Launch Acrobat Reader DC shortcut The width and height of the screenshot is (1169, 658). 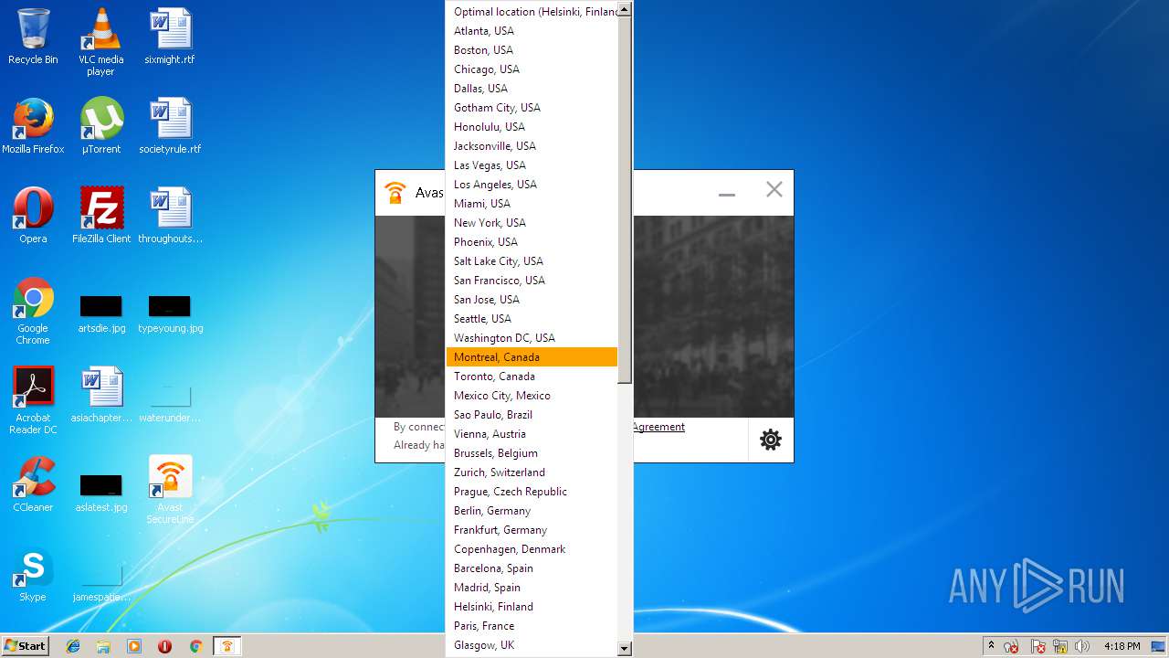point(33,400)
